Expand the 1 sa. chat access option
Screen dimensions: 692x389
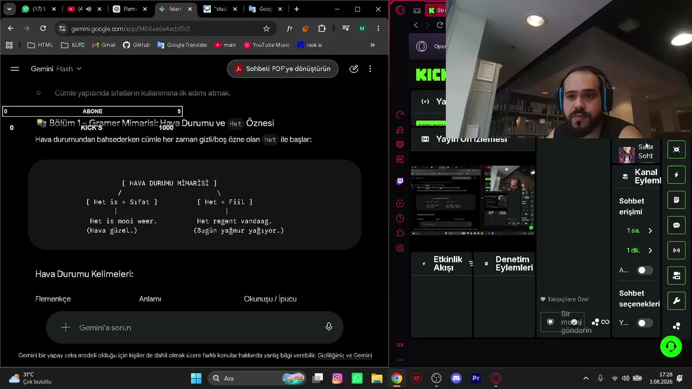coord(640,231)
